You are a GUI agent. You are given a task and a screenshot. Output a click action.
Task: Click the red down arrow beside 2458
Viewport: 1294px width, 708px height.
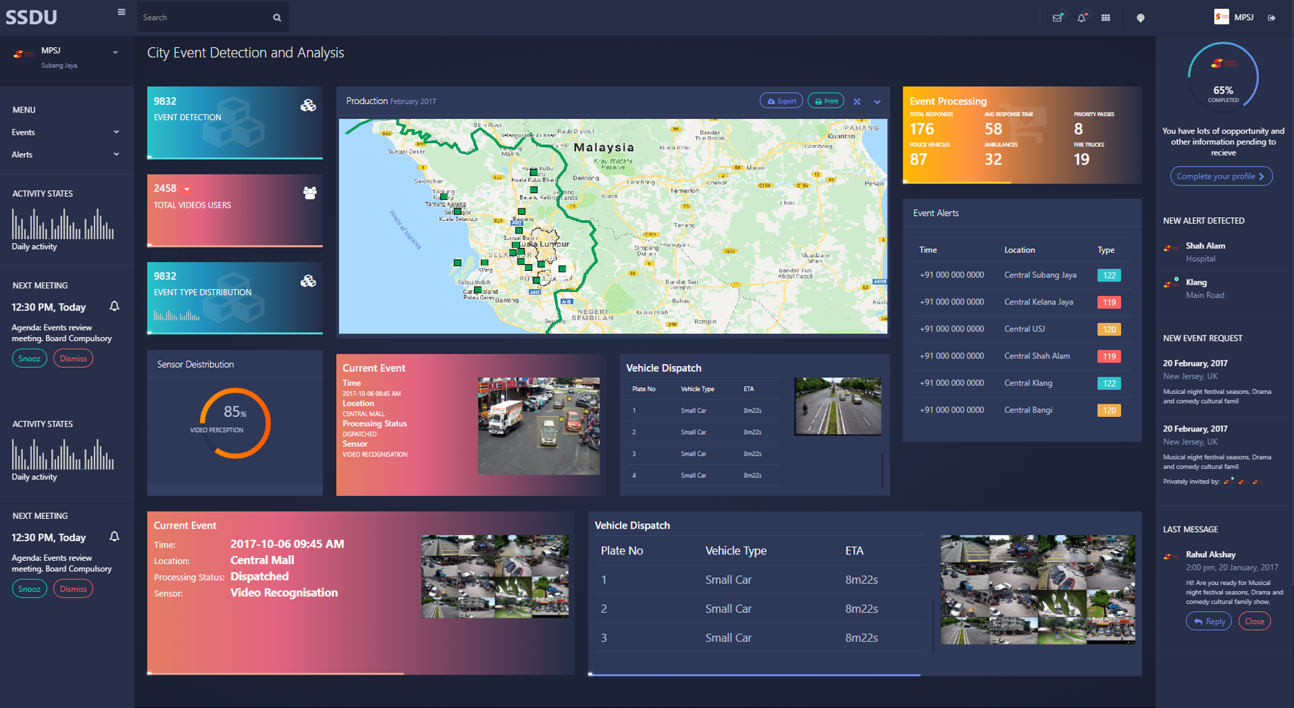pyautogui.click(x=187, y=189)
